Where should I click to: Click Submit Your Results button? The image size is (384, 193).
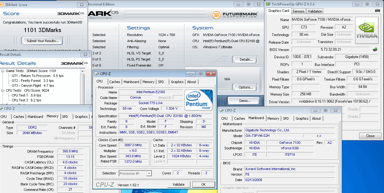click(42, 41)
